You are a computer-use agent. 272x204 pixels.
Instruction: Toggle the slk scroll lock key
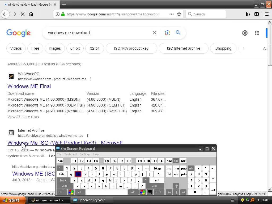coord(176,161)
